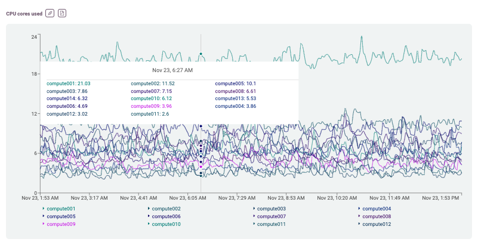Hide the compute005 series via legend label

tap(61, 216)
